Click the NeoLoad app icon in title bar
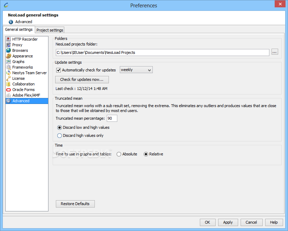 [6, 5]
